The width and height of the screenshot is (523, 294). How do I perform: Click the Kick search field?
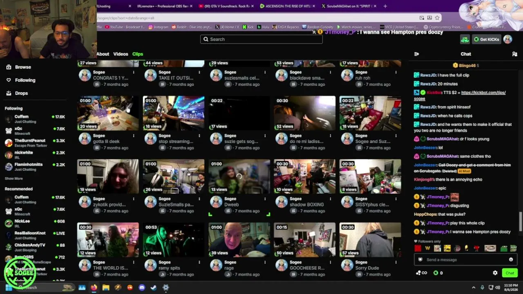click(x=261, y=39)
